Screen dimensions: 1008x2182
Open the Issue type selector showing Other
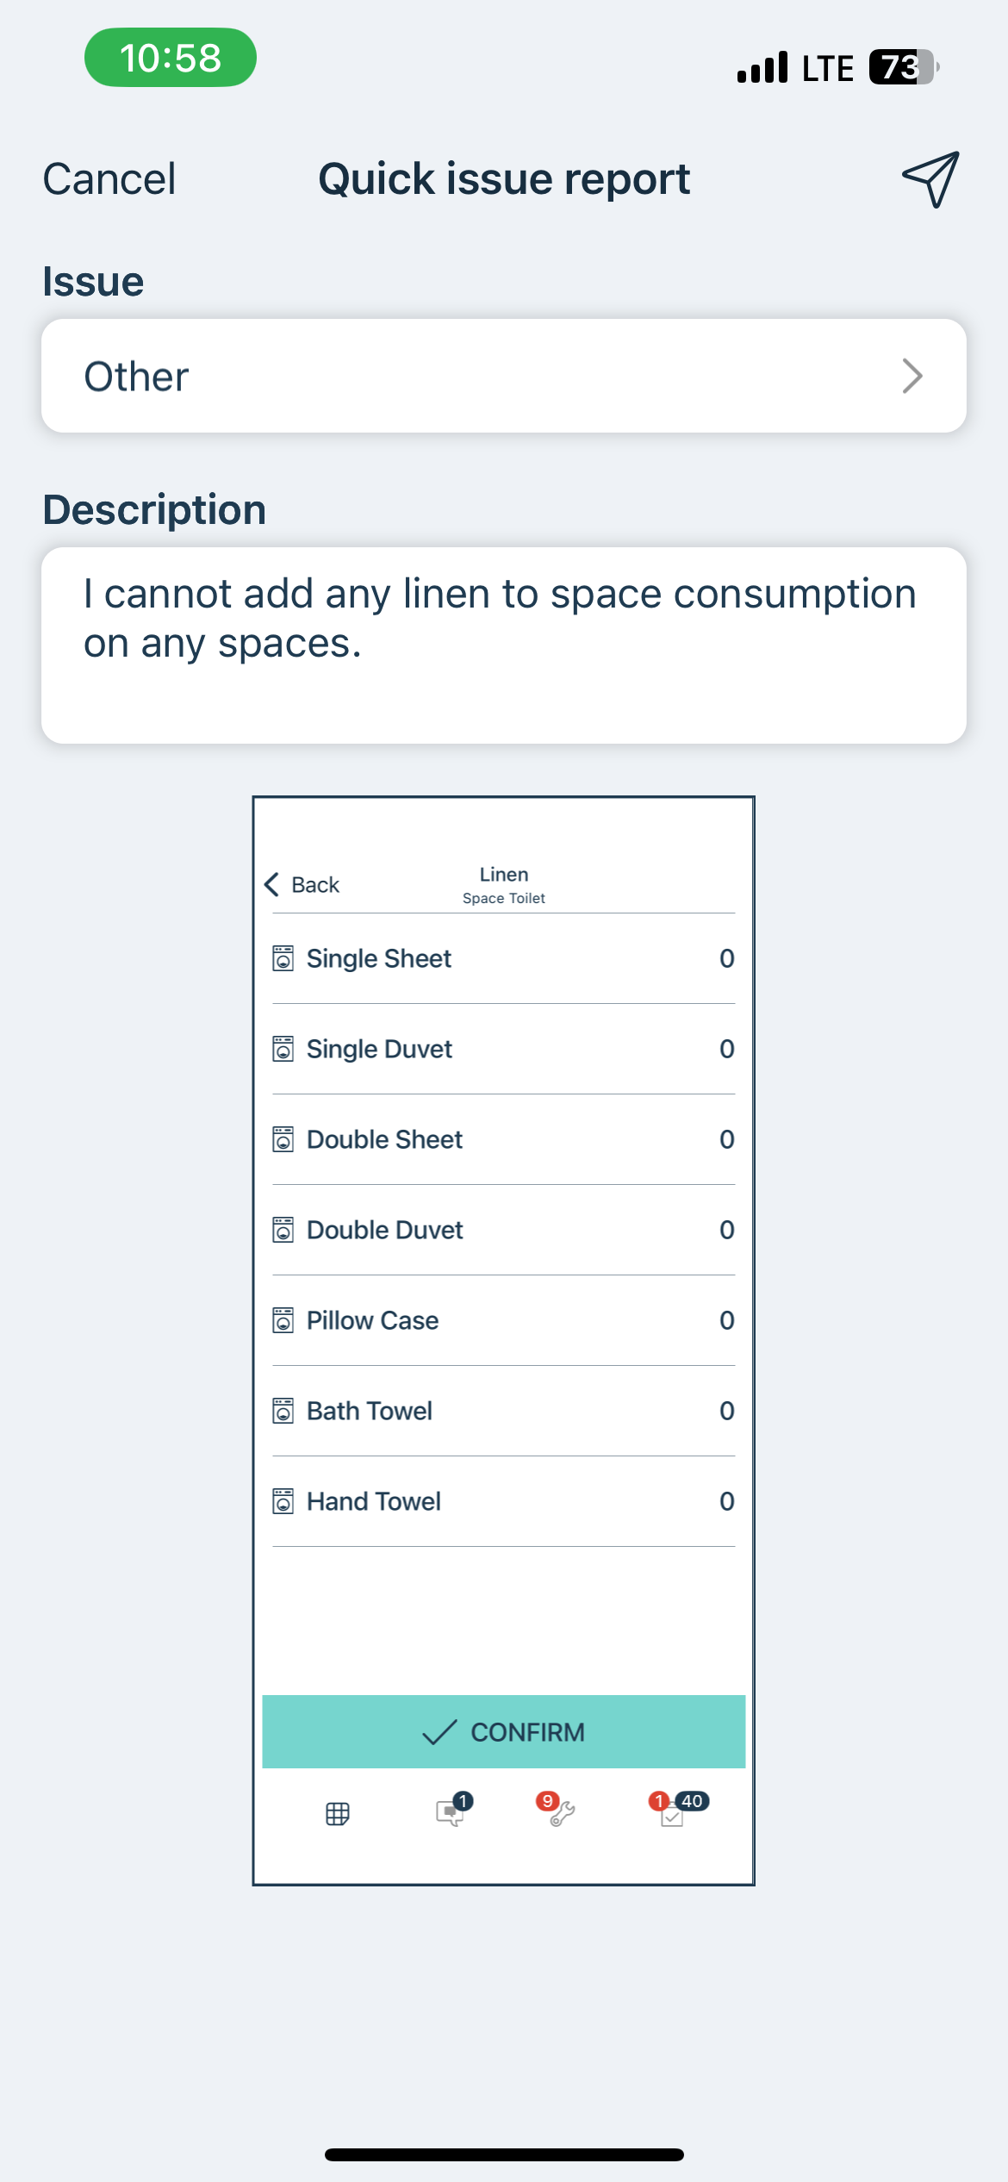pos(504,376)
